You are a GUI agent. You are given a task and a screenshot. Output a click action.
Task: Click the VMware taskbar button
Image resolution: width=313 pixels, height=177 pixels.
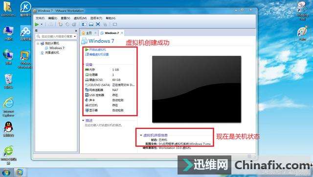tap(20, 173)
